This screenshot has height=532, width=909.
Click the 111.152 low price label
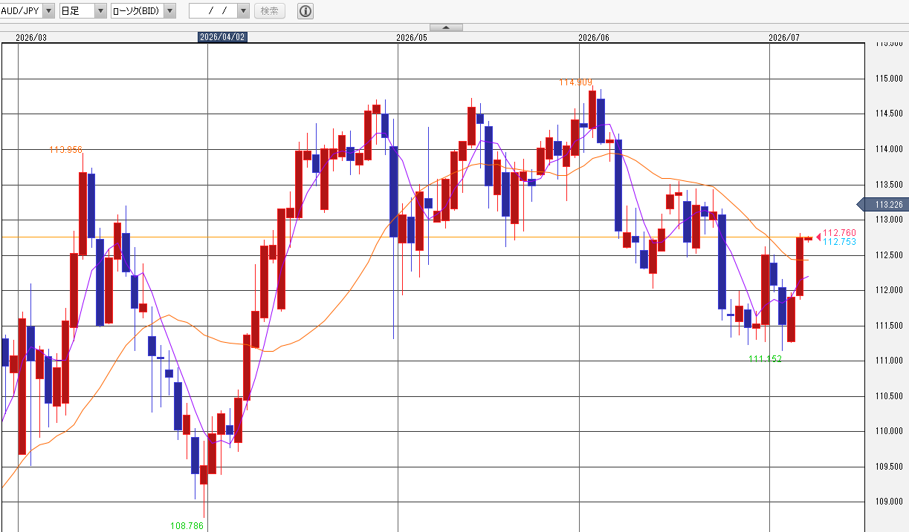coord(766,358)
